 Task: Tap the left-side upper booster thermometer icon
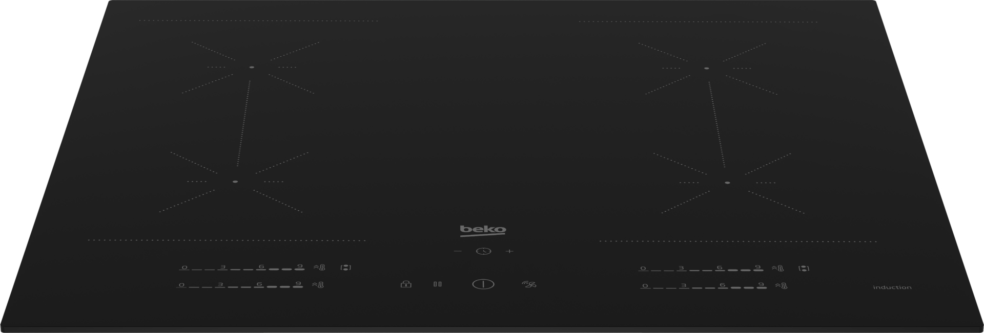319,267
